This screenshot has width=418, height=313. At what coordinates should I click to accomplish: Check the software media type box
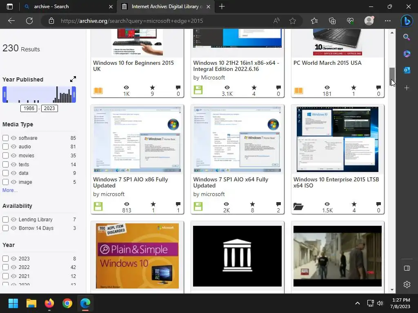pos(6,138)
